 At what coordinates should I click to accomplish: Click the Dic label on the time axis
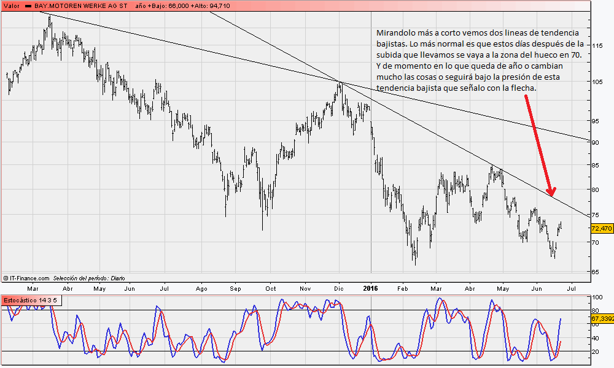(339, 287)
